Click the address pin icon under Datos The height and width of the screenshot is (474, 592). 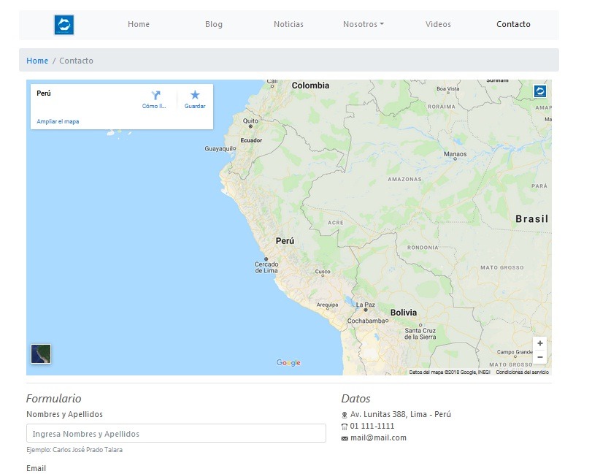coord(345,415)
